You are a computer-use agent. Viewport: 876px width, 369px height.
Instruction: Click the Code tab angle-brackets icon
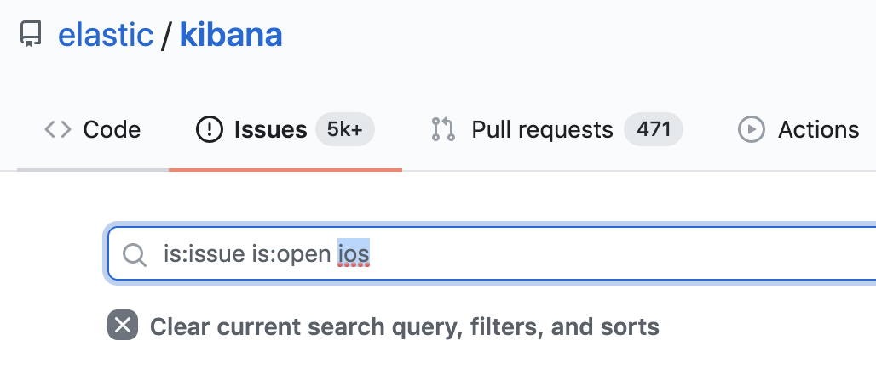point(57,130)
